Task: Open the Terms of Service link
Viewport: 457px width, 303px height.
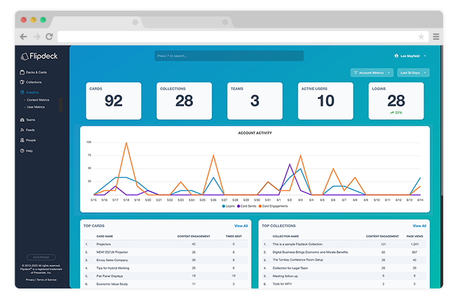Action: (x=47, y=280)
